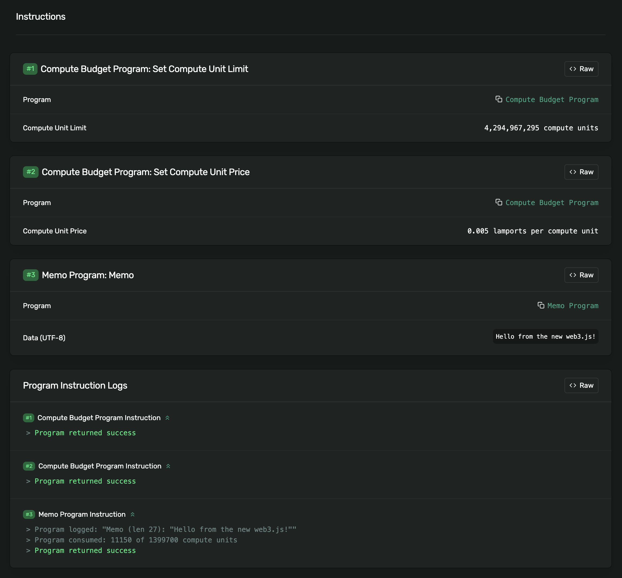Click the memo data "Hello from the new web3.js!"
The width and height of the screenshot is (622, 578).
tap(545, 336)
